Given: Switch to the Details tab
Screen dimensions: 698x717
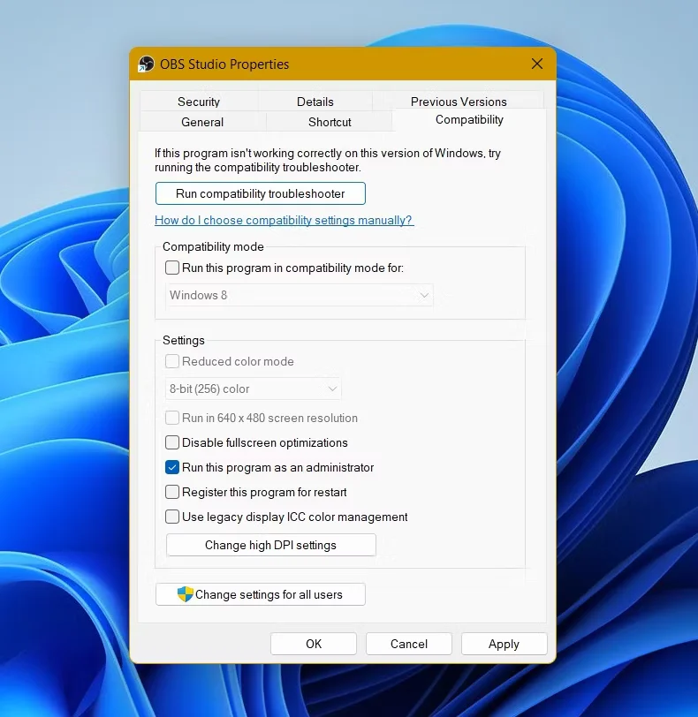Looking at the screenshot, I should pyautogui.click(x=315, y=102).
